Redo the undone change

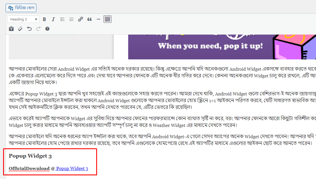pyautogui.click(x=38, y=28)
